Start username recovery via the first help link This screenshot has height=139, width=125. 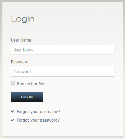[38, 112]
